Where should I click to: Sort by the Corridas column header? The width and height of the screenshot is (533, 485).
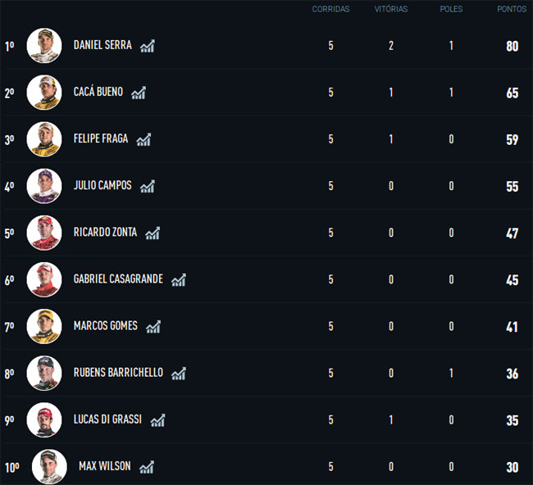pos(330,9)
